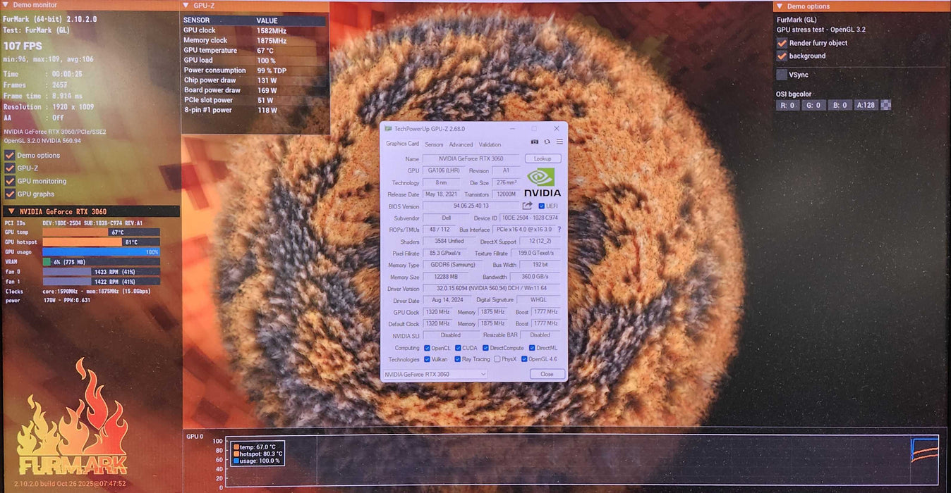Toggle OpenCL checkbox in GPU-Z
Viewport: 951px width, 493px height.
coord(427,348)
